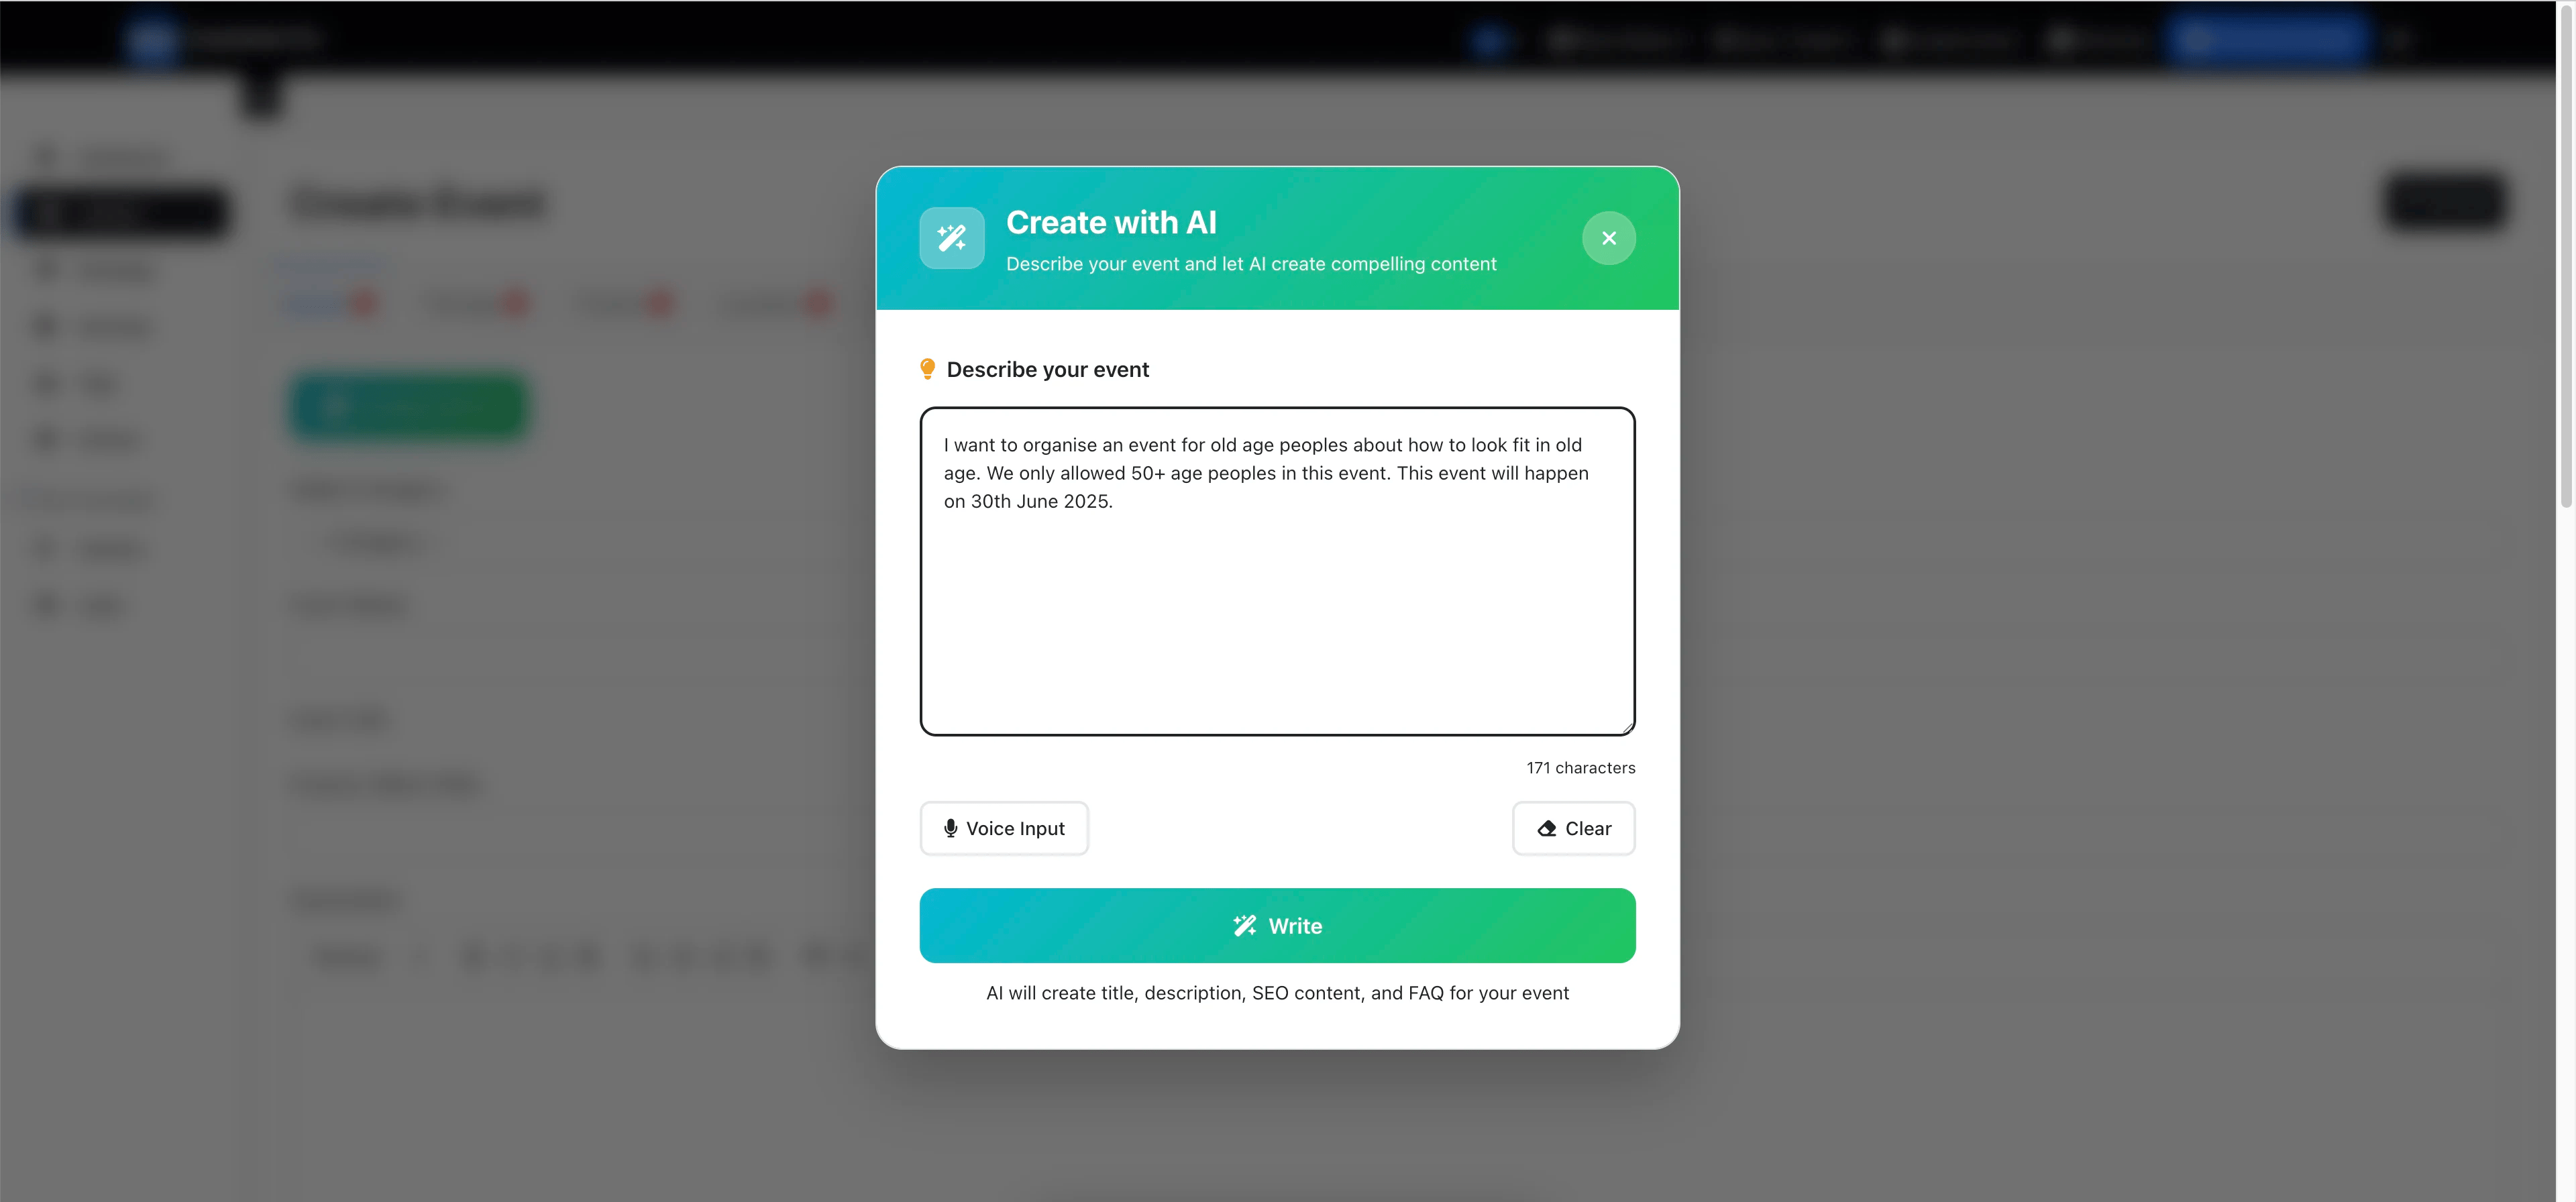Image resolution: width=2576 pixels, height=1202 pixels.
Task: Click the Write button to generate content
Action: [x=1277, y=925]
